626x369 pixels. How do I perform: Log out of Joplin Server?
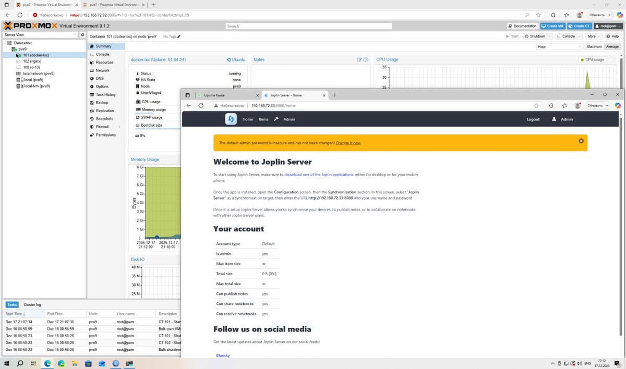[x=533, y=119]
